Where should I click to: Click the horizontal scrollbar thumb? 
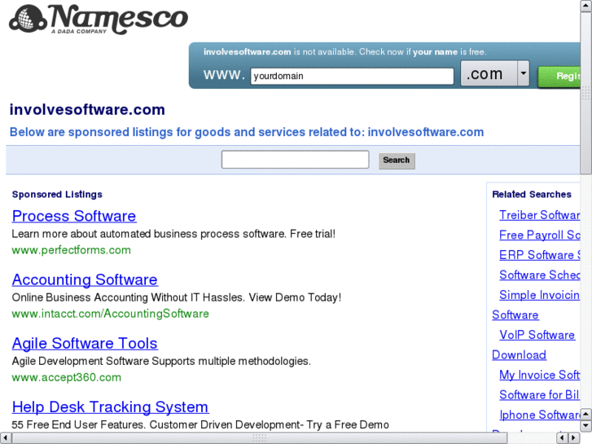[x=260, y=438]
